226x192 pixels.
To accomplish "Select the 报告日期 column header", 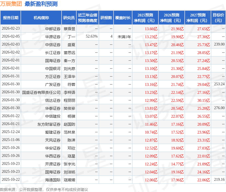I will [x=11, y=18].
